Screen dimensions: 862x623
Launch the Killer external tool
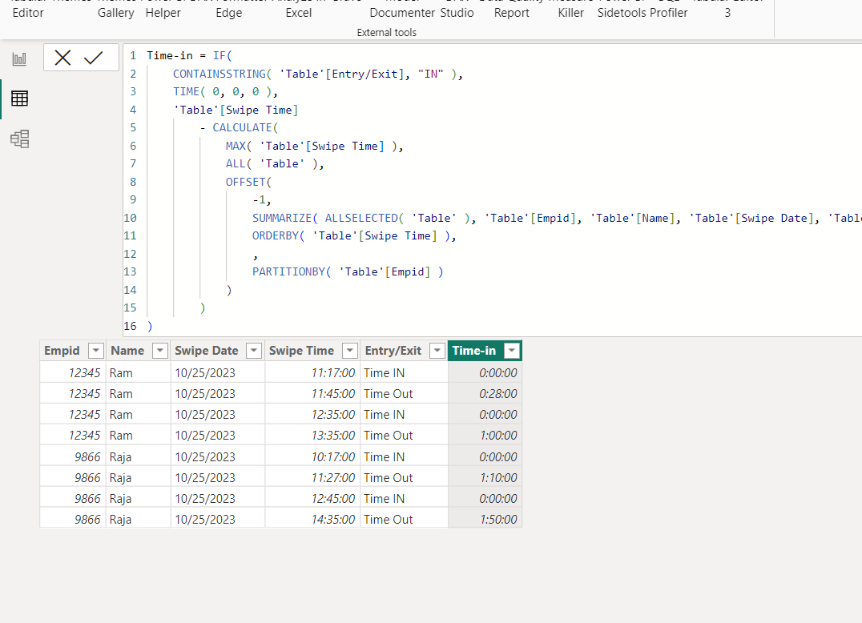click(x=570, y=13)
